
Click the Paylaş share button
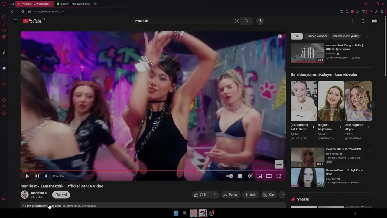point(230,195)
